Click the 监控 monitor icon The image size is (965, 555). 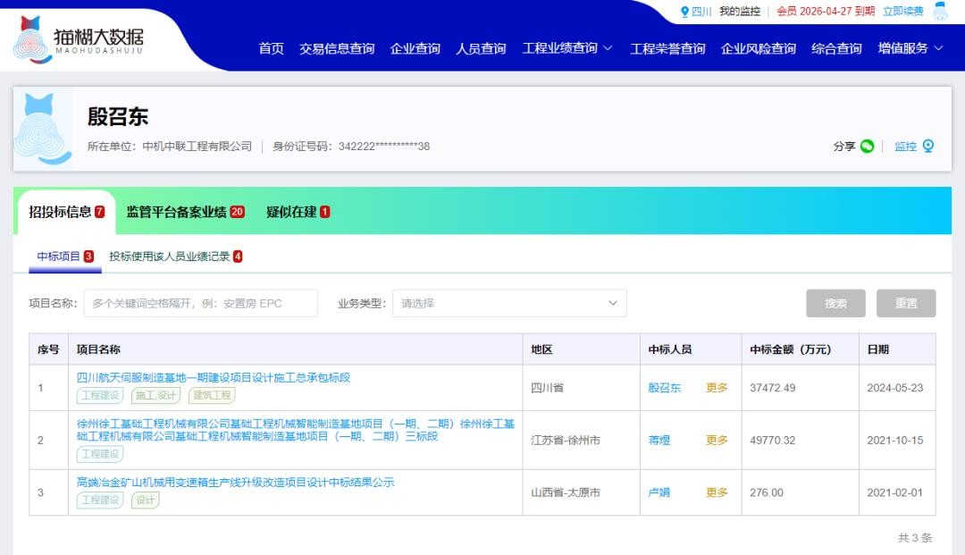[x=928, y=147]
